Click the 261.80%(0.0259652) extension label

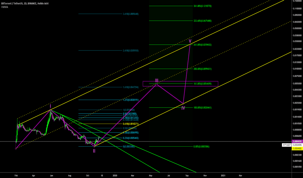pyautogui.click(x=203, y=45)
